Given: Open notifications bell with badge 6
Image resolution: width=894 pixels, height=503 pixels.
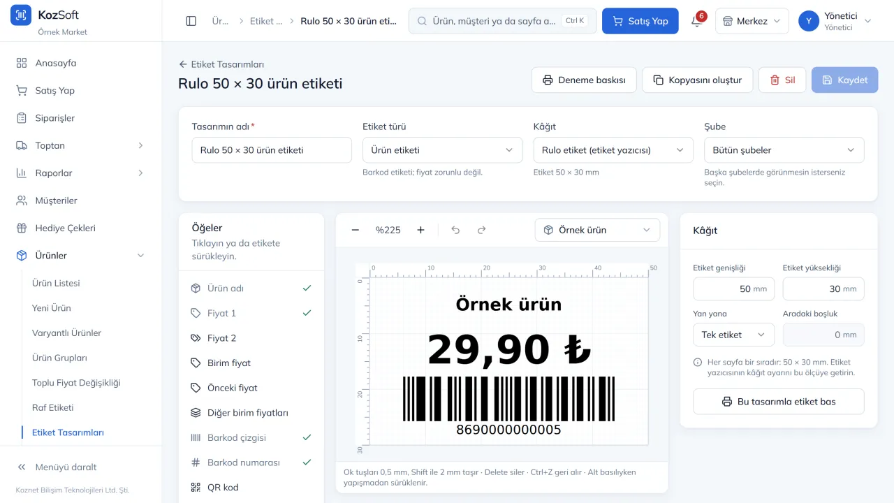Looking at the screenshot, I should click(696, 21).
